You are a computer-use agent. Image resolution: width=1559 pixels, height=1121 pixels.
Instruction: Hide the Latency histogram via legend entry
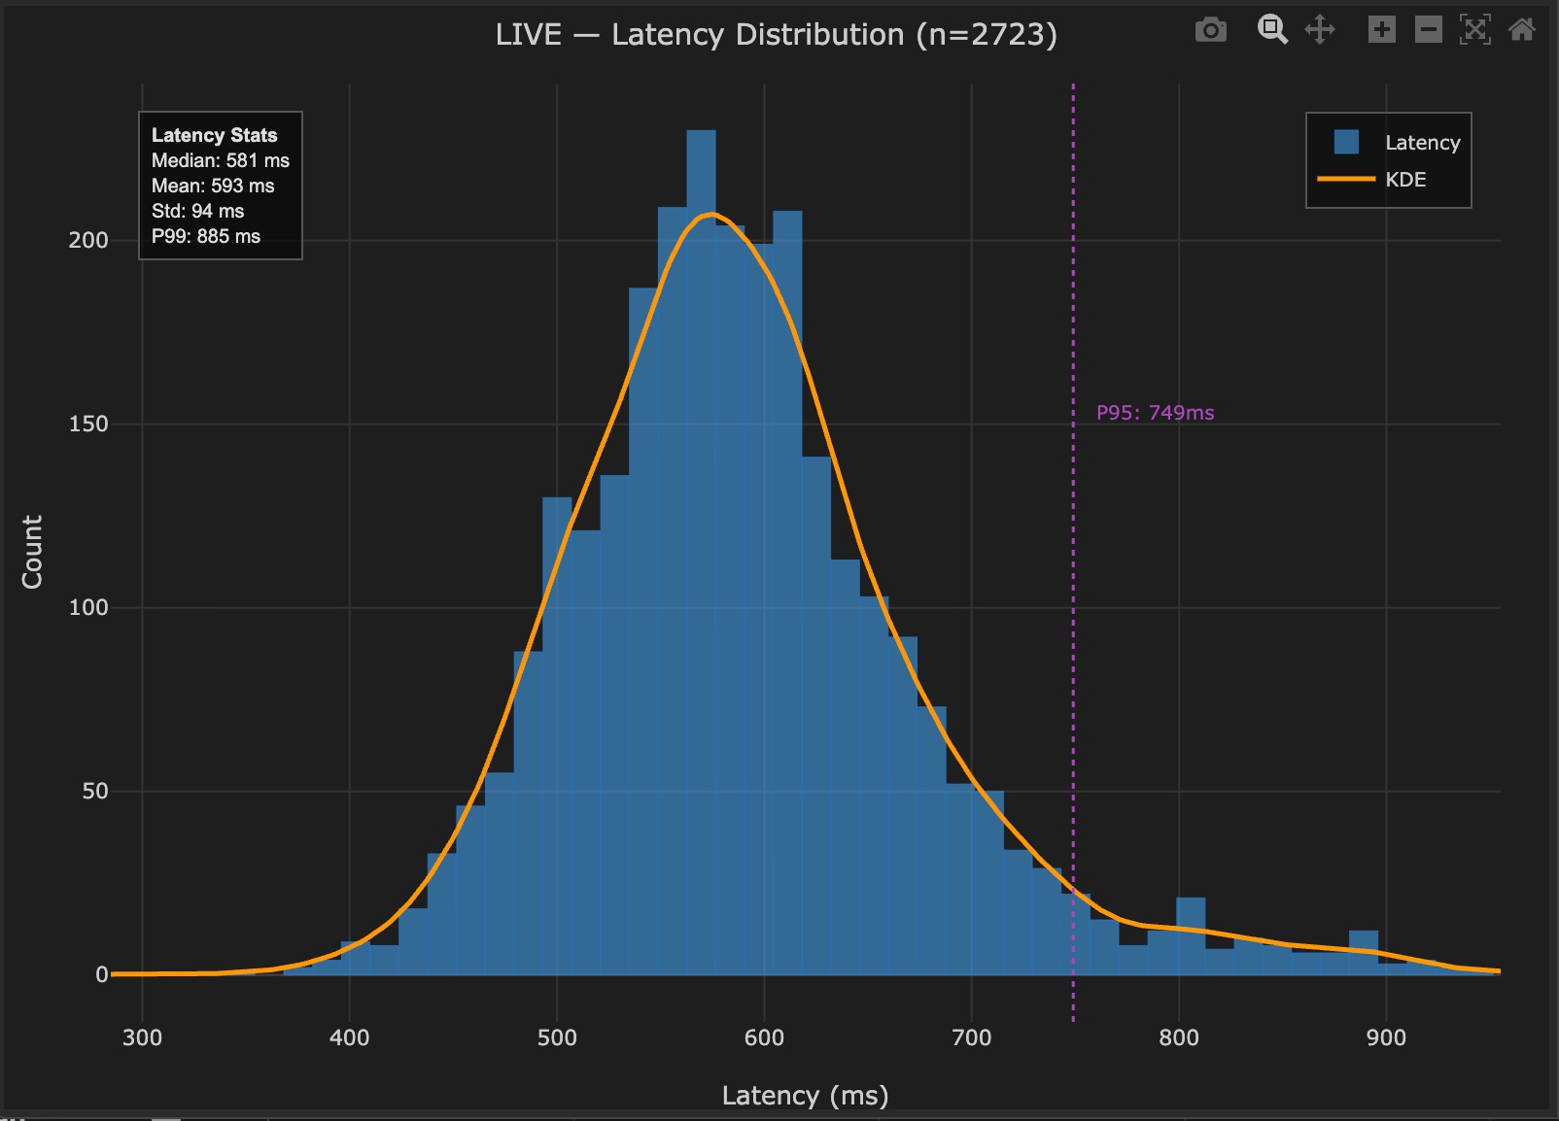click(x=1423, y=142)
